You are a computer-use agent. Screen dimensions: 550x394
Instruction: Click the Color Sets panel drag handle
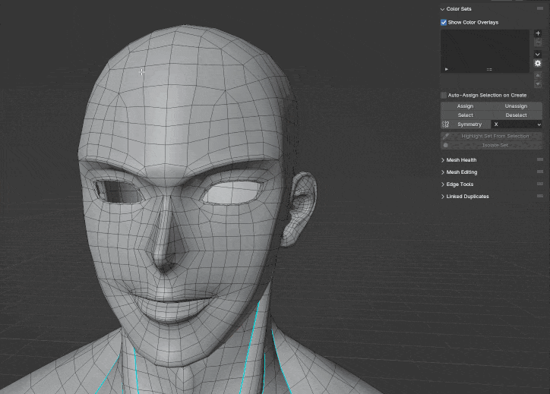[x=540, y=9]
